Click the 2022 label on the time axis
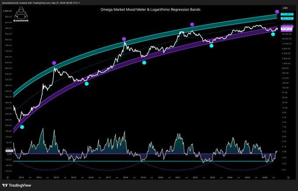This screenshot has height=191, width=298. point(195,177)
